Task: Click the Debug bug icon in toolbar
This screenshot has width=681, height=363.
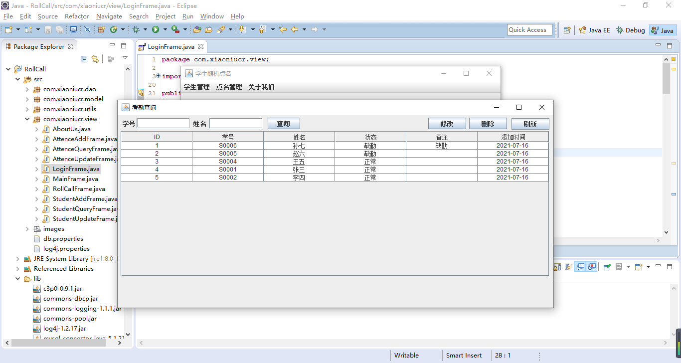Action: point(136,30)
